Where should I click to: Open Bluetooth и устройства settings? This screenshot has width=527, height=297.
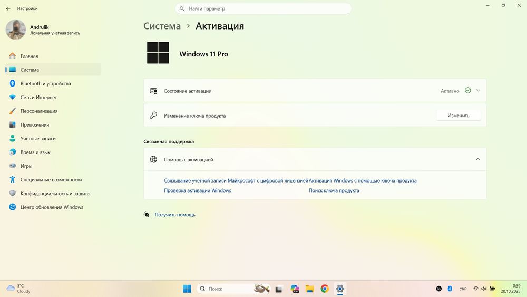point(53,83)
